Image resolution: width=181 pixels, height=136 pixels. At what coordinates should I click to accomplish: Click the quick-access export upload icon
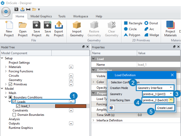22,9
